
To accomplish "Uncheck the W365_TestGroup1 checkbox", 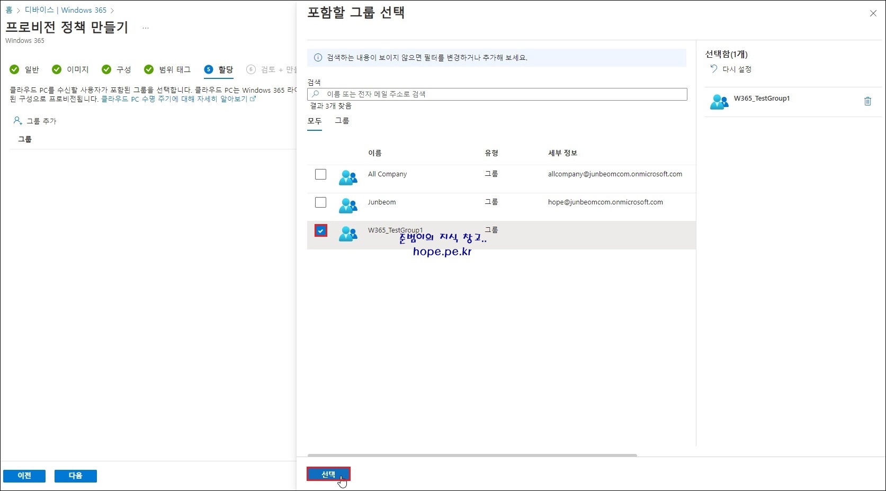I will [x=320, y=230].
